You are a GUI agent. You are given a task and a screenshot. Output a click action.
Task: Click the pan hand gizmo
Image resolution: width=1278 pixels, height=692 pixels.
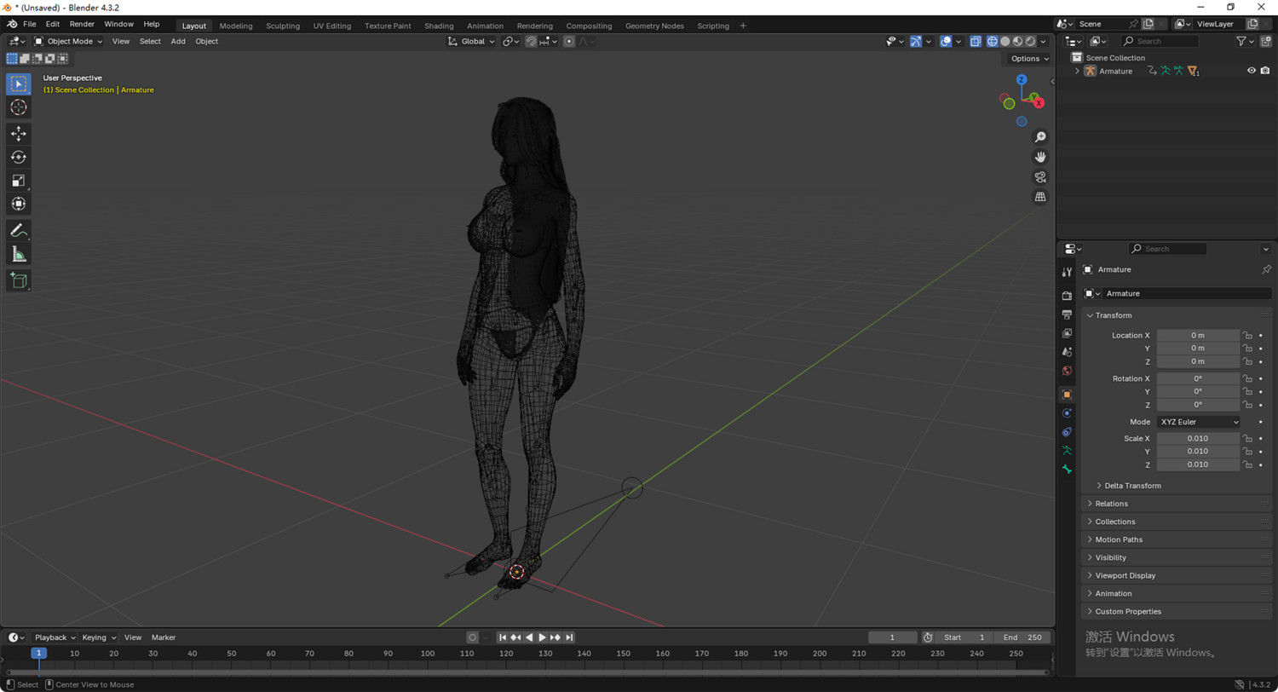[x=1040, y=157]
